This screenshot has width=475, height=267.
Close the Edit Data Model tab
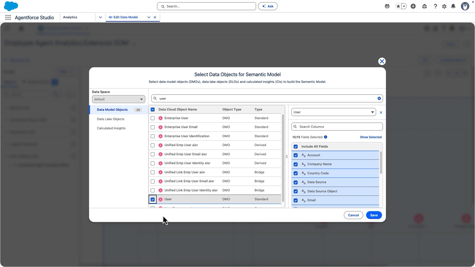click(155, 17)
